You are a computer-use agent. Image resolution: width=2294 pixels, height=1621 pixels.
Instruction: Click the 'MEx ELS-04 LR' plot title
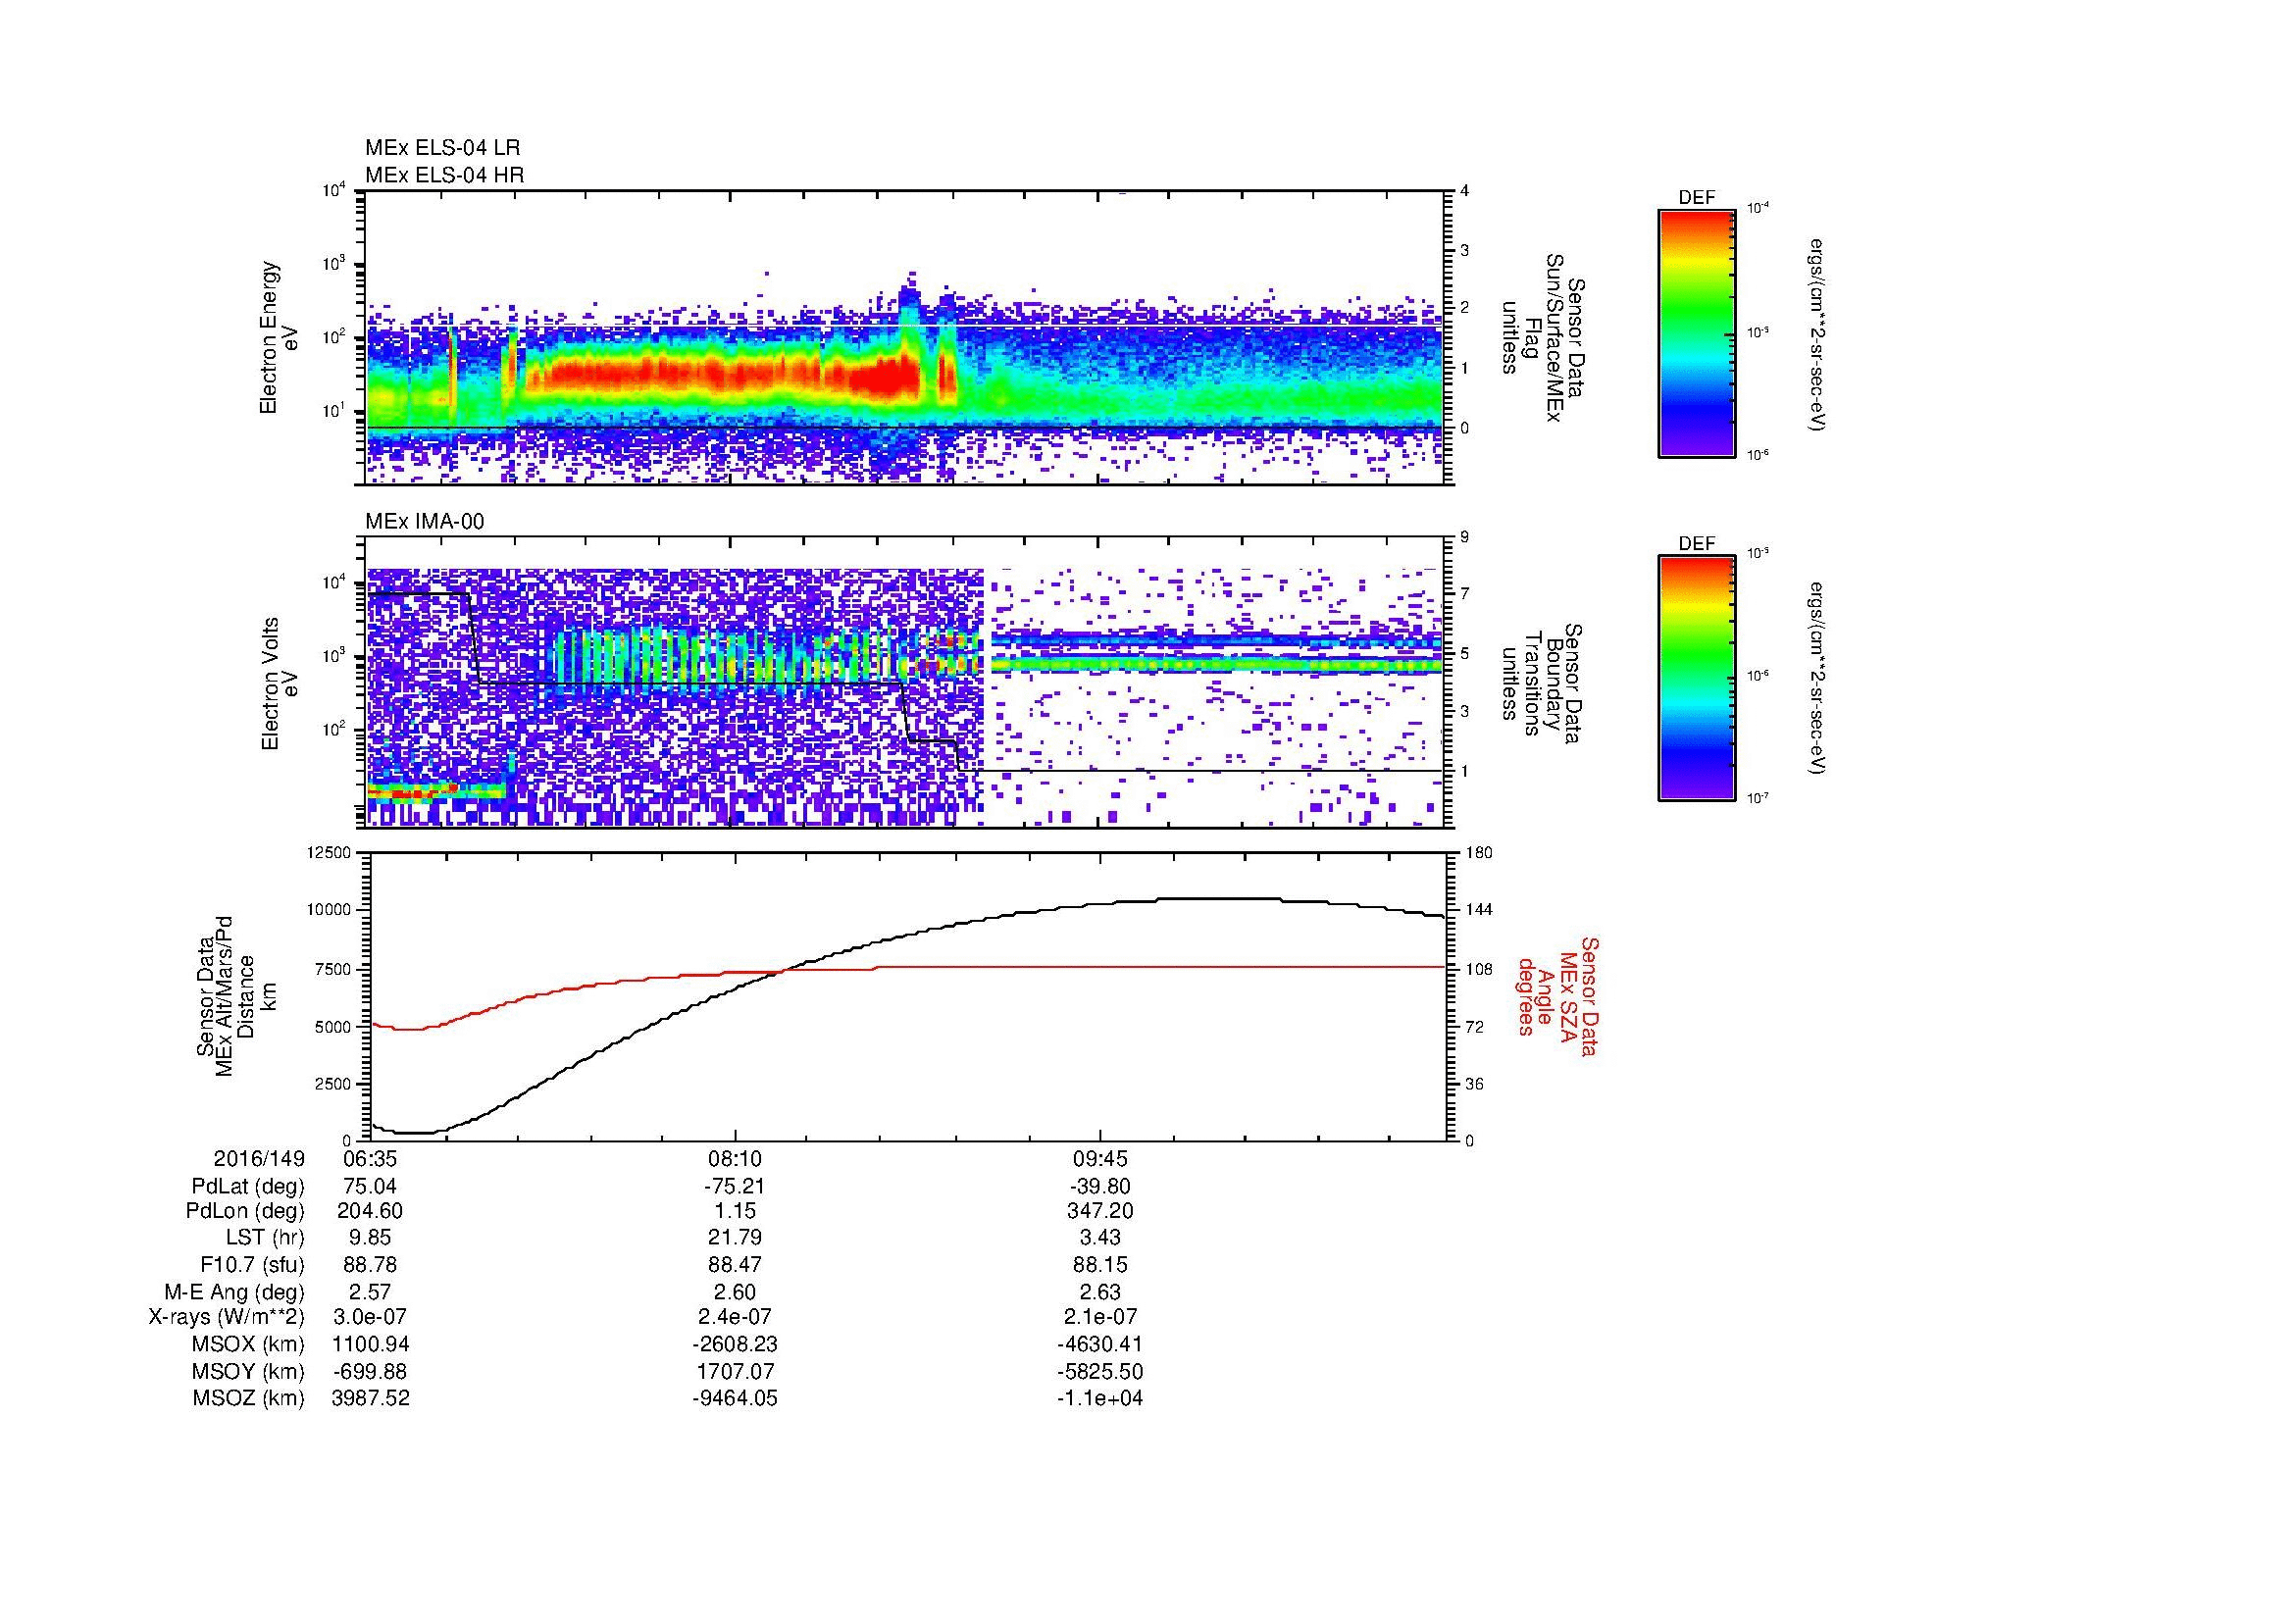pos(442,148)
